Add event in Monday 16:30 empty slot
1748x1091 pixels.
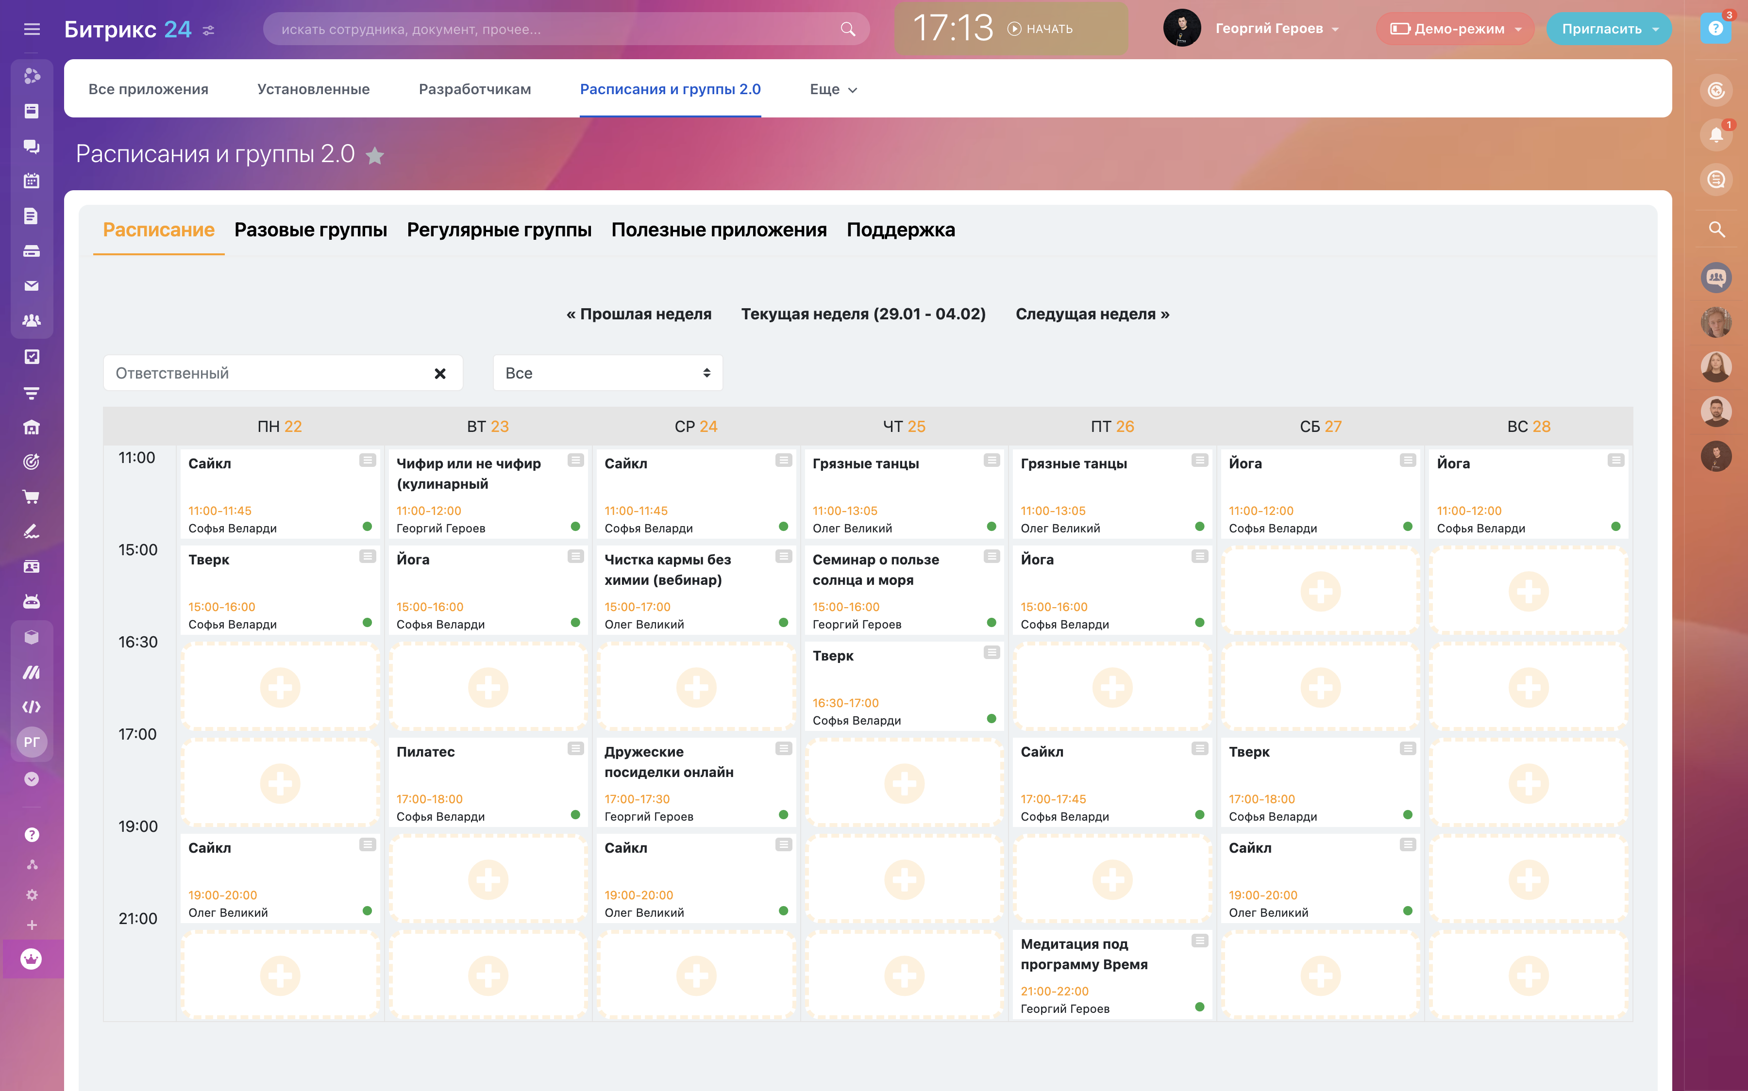pyautogui.click(x=280, y=687)
